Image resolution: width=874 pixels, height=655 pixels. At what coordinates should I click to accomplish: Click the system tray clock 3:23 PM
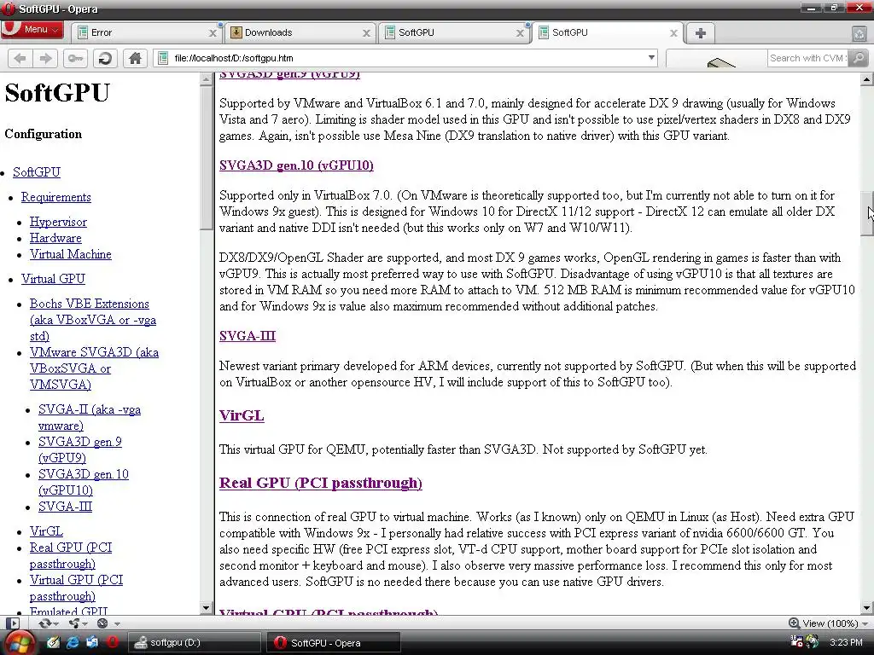click(x=846, y=642)
